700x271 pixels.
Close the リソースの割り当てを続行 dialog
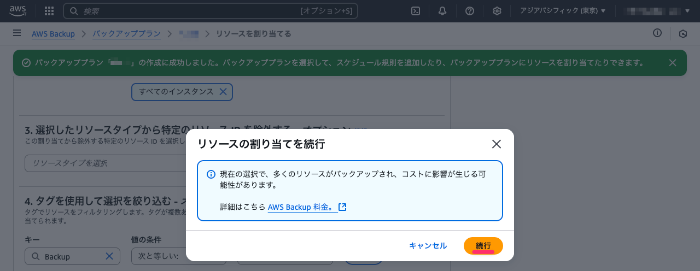point(496,144)
